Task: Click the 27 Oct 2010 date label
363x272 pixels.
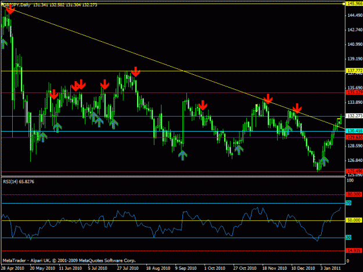Action: (x=245, y=268)
